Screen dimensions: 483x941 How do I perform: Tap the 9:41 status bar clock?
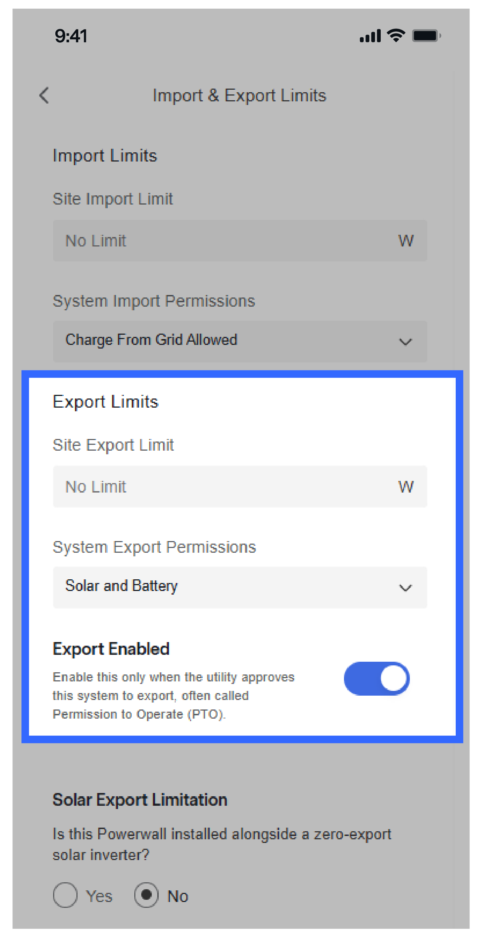coord(71,36)
